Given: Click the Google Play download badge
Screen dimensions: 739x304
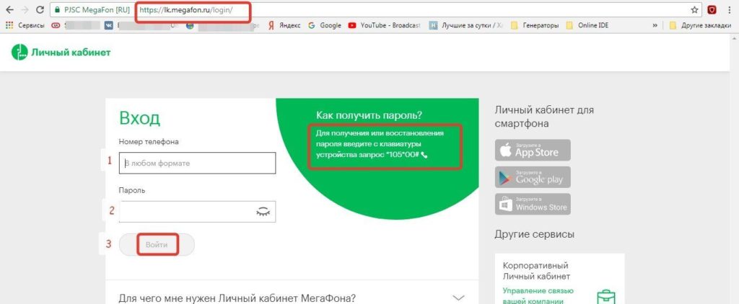Looking at the screenshot, I should 533,176.
